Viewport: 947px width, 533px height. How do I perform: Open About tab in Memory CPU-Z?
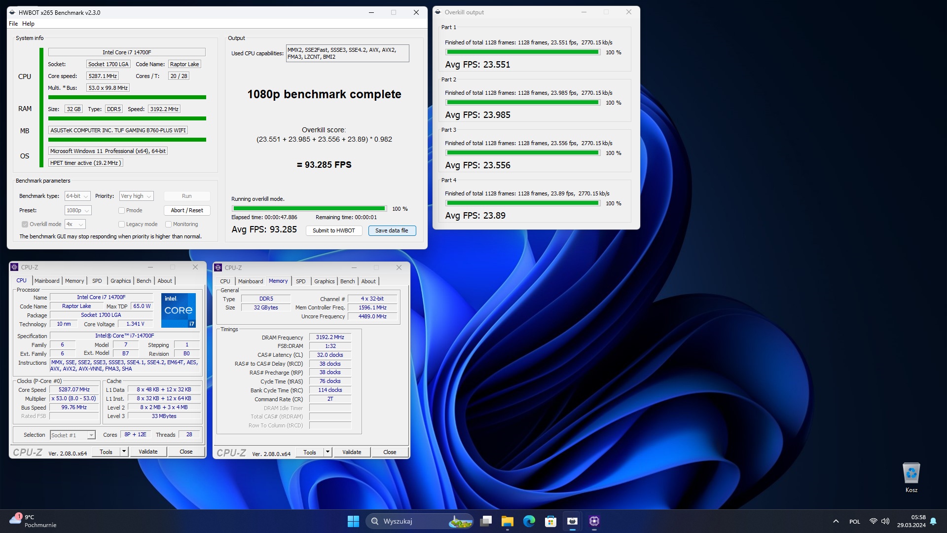[x=368, y=281]
